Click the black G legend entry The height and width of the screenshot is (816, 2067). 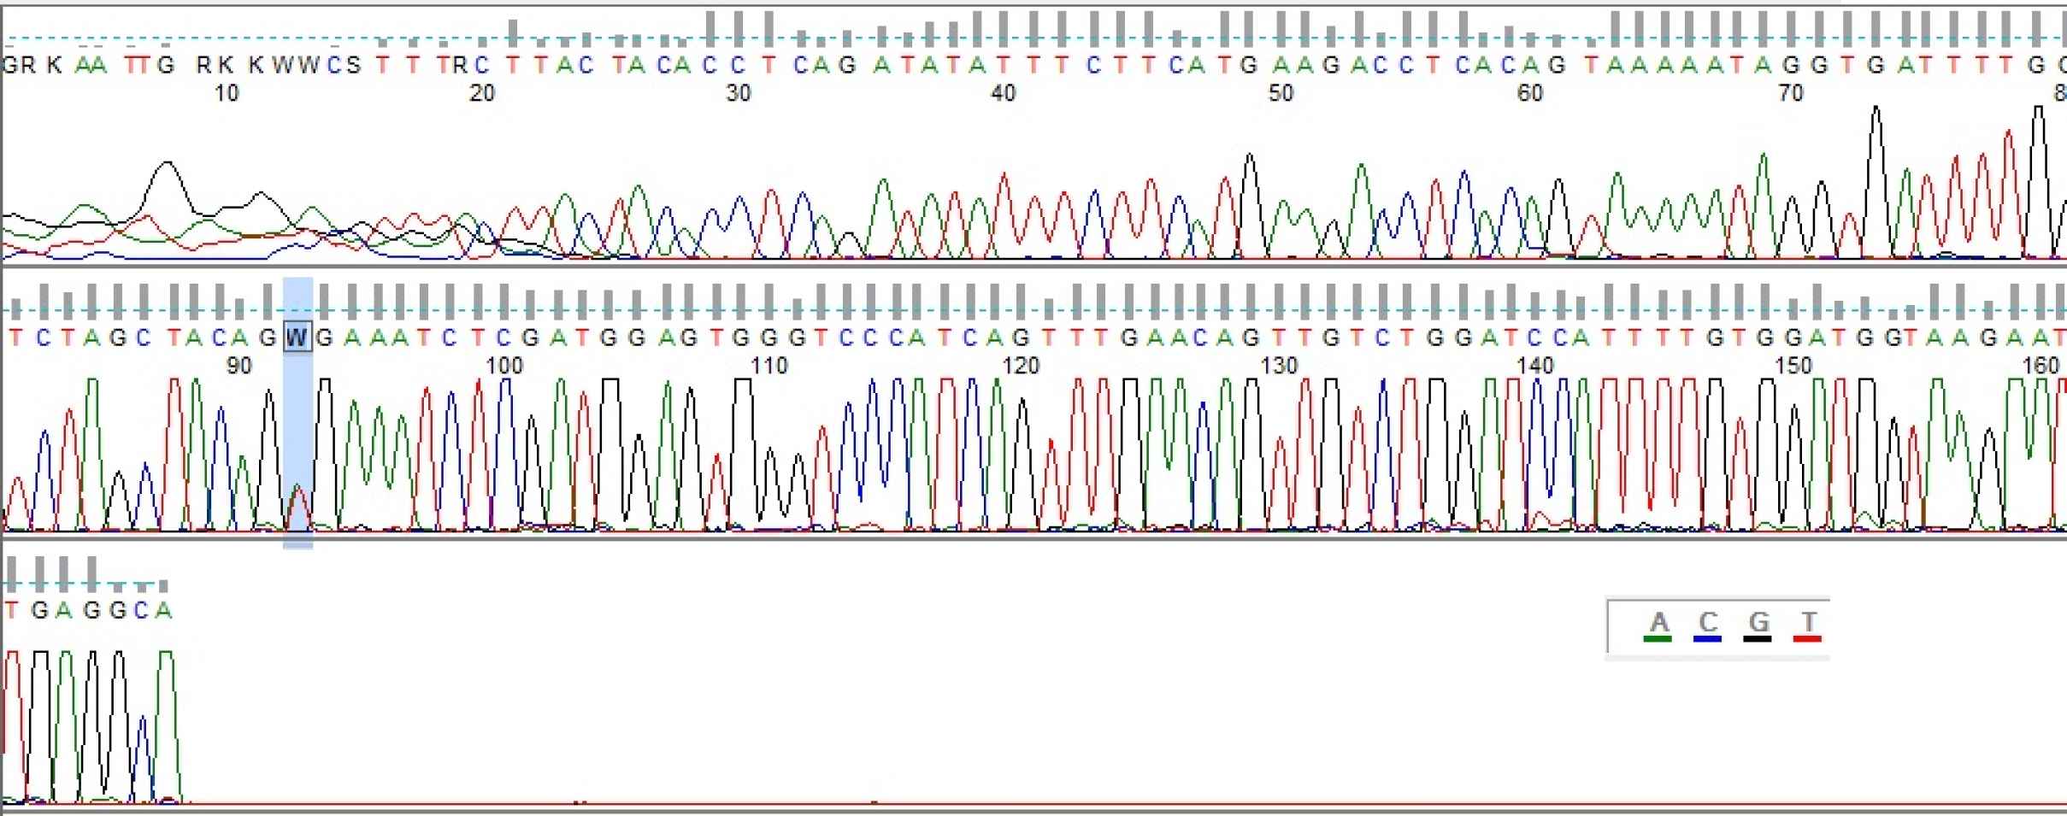(1758, 625)
